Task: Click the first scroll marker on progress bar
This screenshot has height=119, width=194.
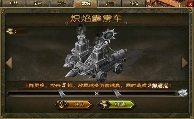Action: 62,94
